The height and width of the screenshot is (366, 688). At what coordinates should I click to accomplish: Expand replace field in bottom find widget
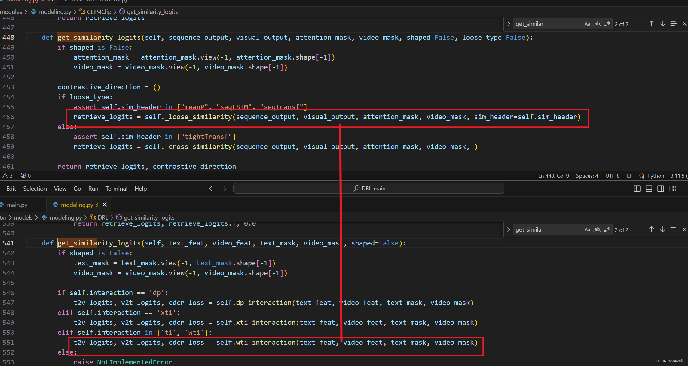[508, 229]
